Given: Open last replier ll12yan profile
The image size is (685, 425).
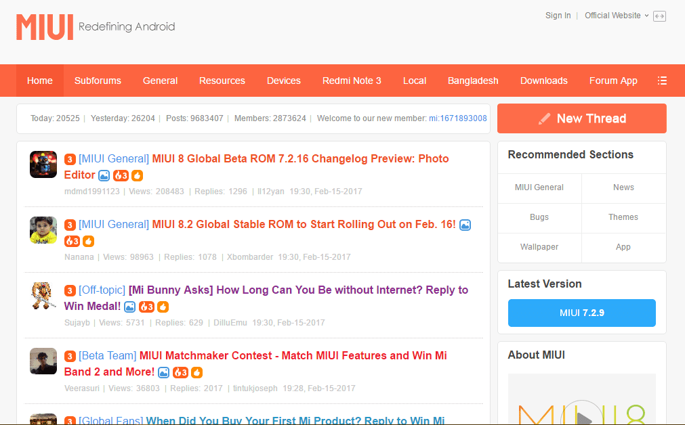Looking at the screenshot, I should click(x=271, y=192).
